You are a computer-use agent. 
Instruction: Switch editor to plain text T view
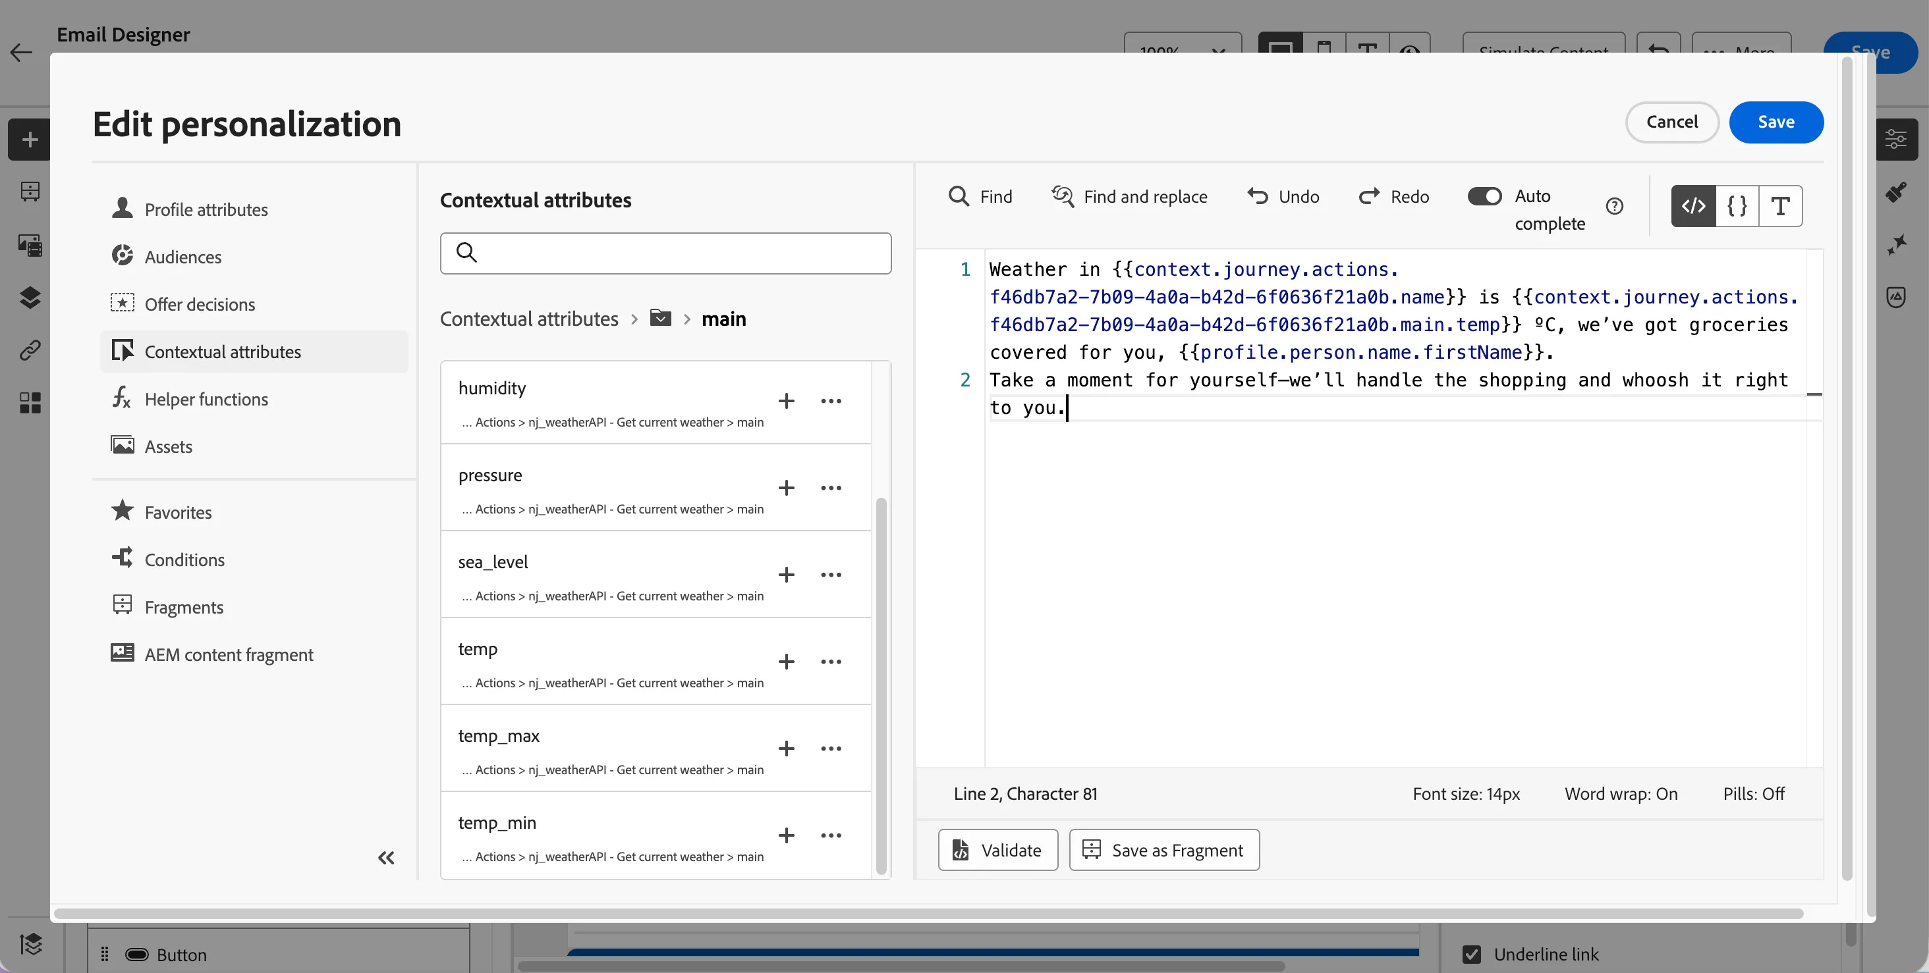click(1781, 206)
